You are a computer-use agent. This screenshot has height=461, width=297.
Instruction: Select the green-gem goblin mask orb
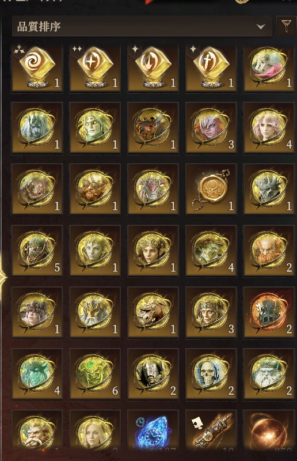[95, 374]
